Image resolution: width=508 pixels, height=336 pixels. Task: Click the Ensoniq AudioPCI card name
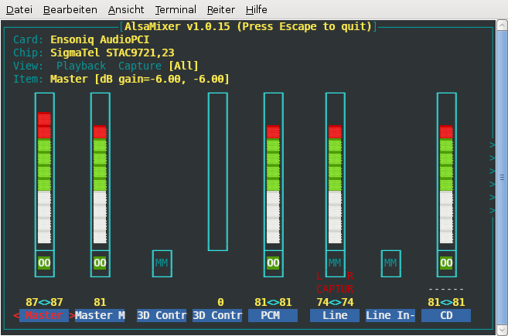pyautogui.click(x=100, y=39)
